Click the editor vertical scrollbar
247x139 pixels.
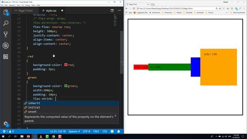[x=122, y=53]
